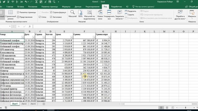
Task: Switch to sheet tab Лист3
Action: [33, 104]
